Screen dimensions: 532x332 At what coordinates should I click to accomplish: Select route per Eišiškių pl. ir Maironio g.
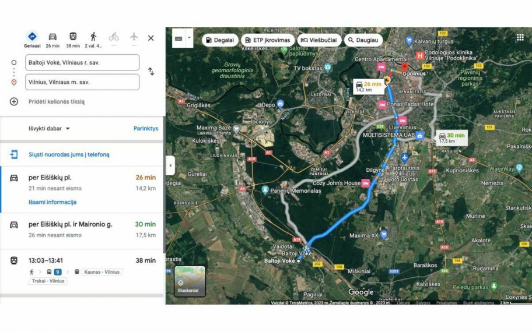82,231
